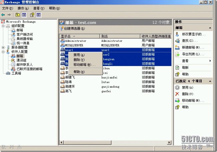Screen dimensions: 217x152
Task: Click the scrollbar right arrow
Action: pos(169,142)
